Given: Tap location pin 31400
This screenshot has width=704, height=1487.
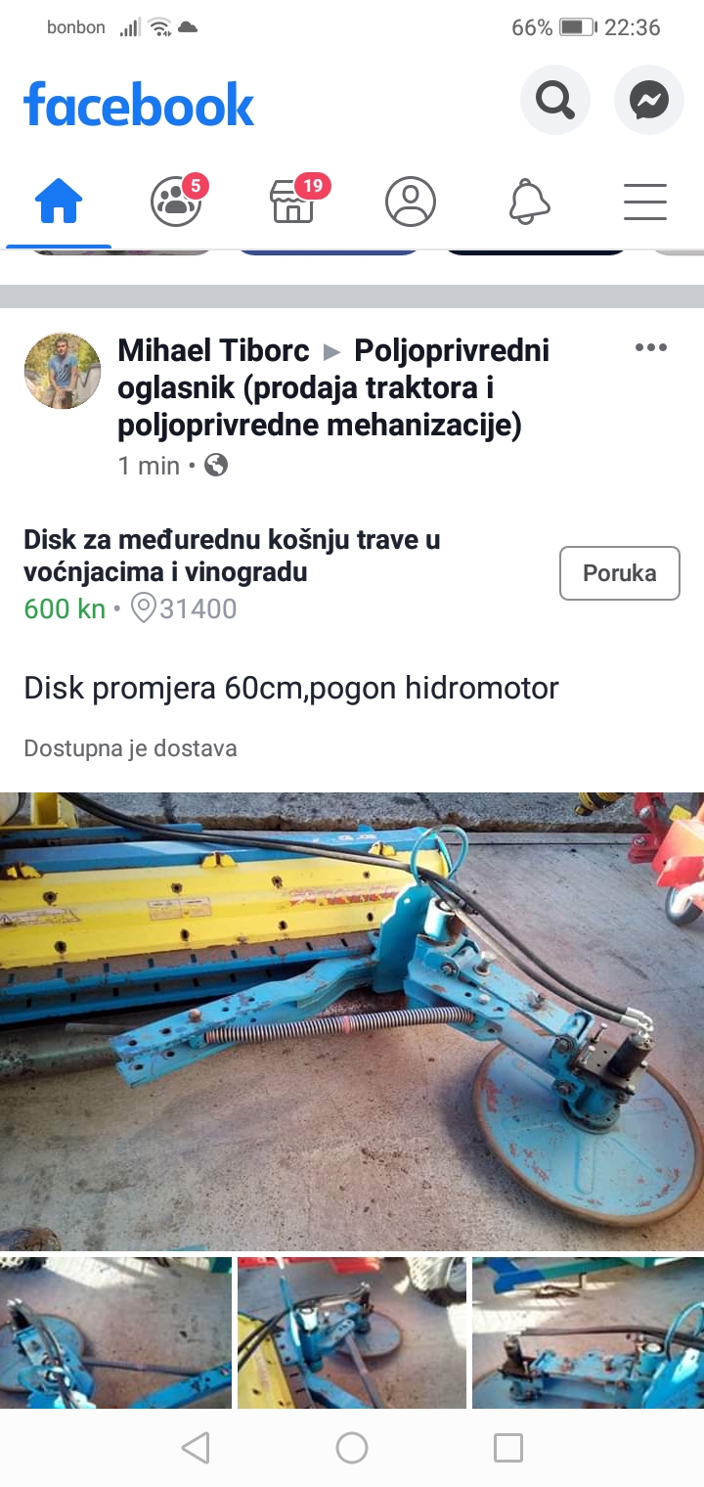Looking at the screenshot, I should coord(184,608).
